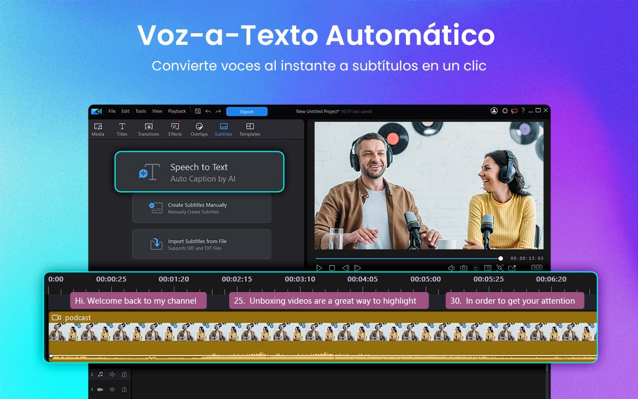Launch Speech to Text auto caption

199,171
